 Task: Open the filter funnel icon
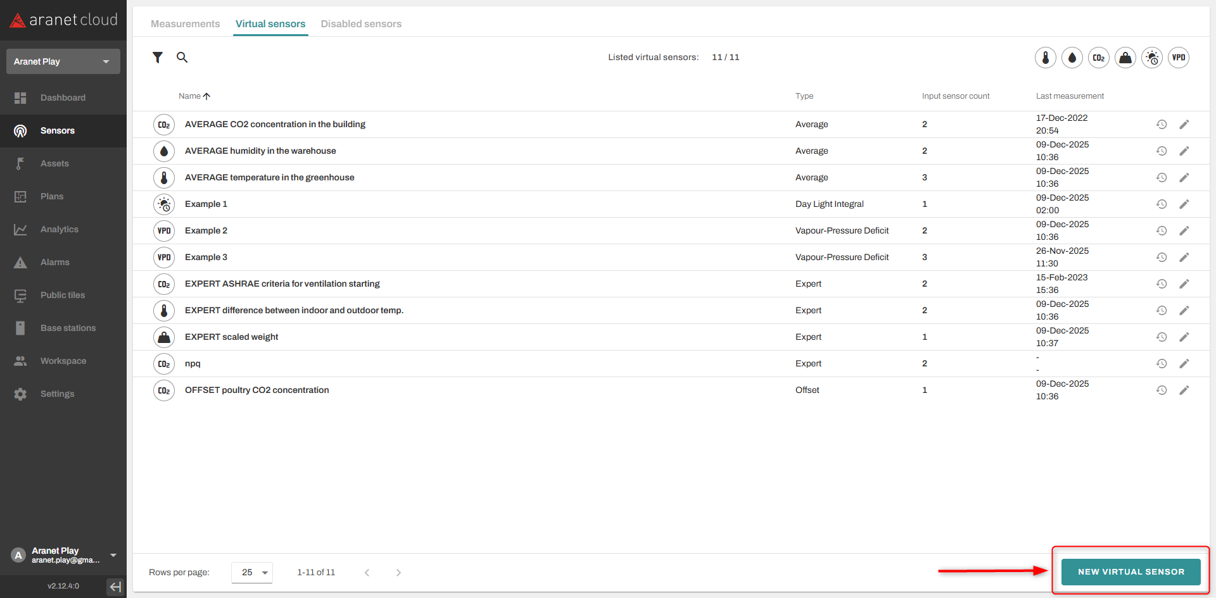158,58
